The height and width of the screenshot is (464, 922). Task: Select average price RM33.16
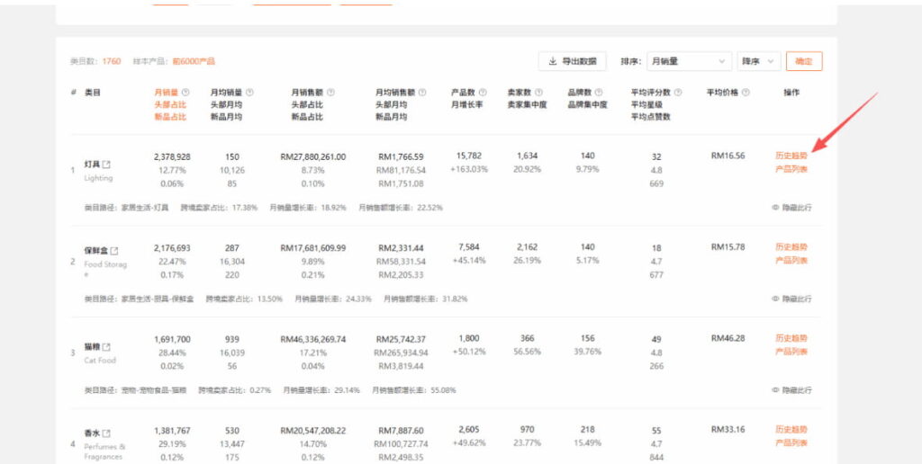point(728,429)
